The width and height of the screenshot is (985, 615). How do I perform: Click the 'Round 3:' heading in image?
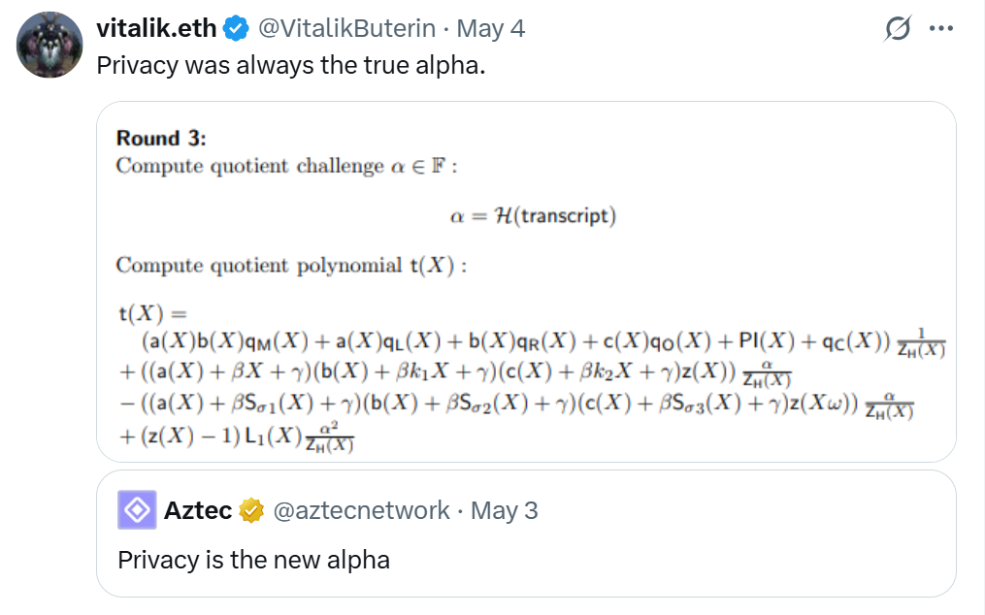point(161,139)
